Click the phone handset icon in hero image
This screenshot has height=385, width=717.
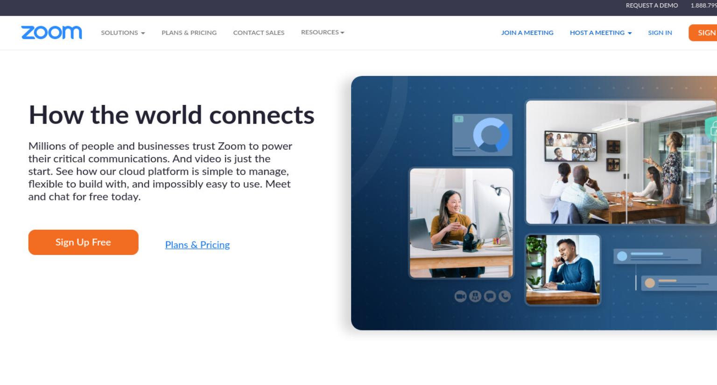505,296
